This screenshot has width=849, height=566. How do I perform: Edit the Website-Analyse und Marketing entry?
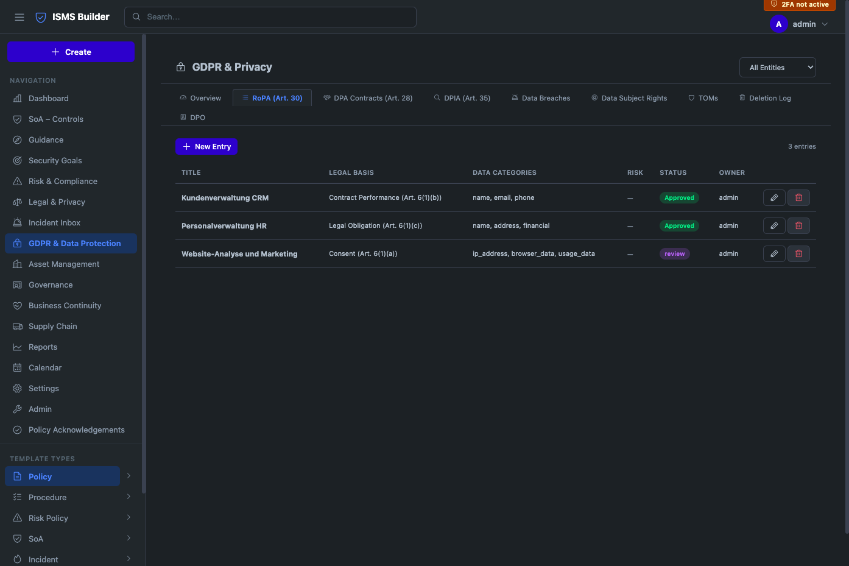tap(774, 253)
